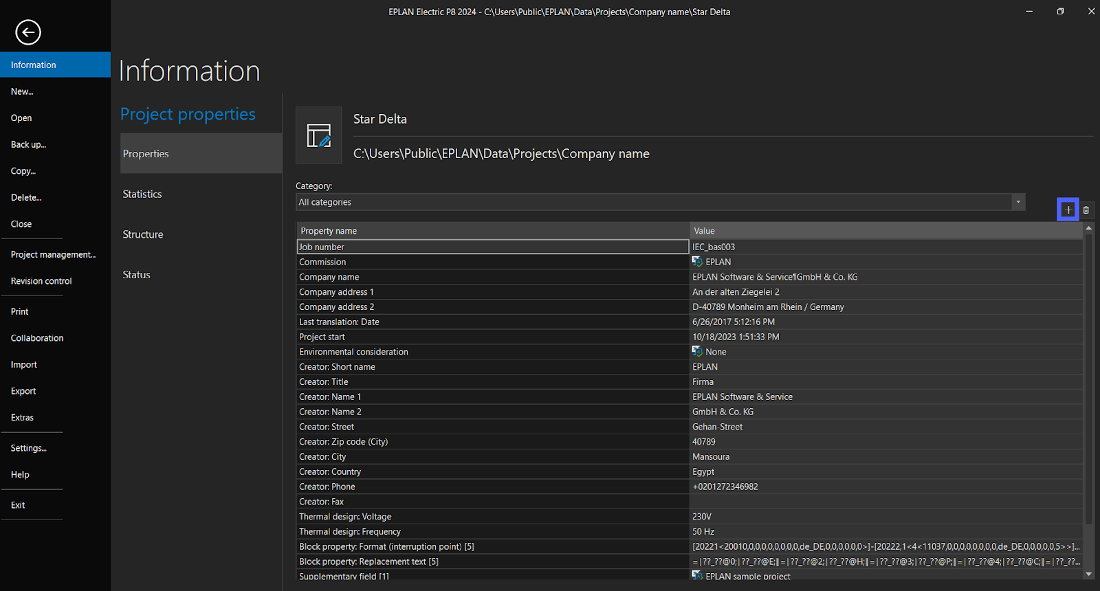The width and height of the screenshot is (1100, 591).
Task: Open the All categories combo box
Action: pos(653,202)
